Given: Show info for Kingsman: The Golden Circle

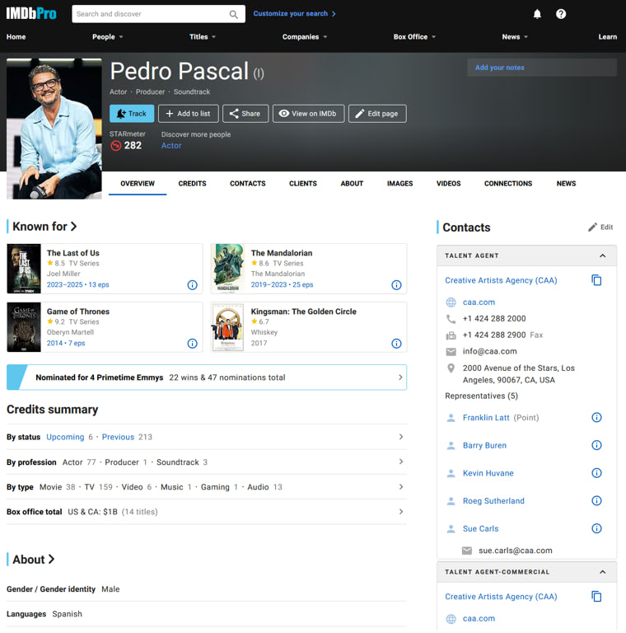Looking at the screenshot, I should click(396, 344).
